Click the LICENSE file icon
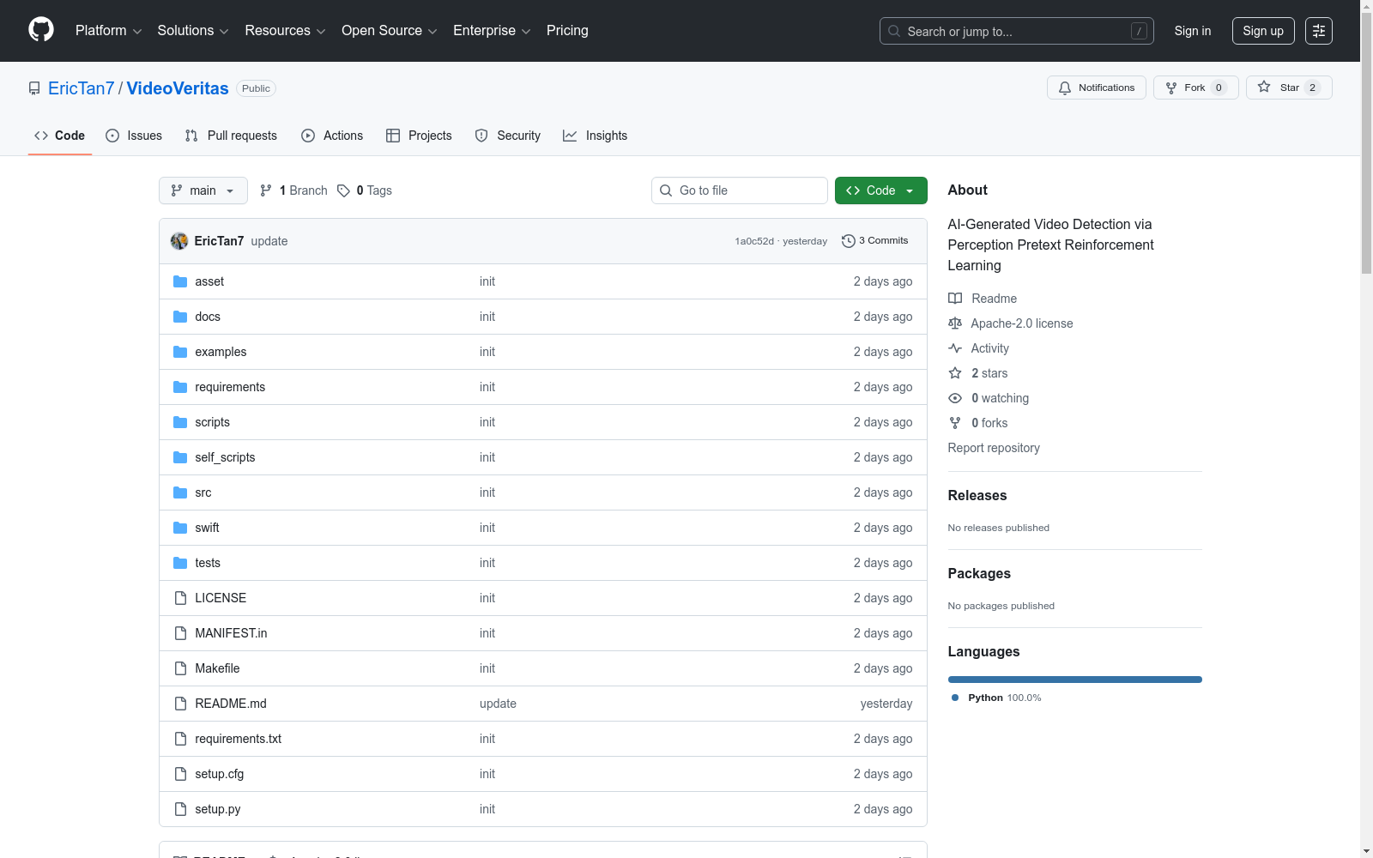The image size is (1373, 858). tap(180, 598)
